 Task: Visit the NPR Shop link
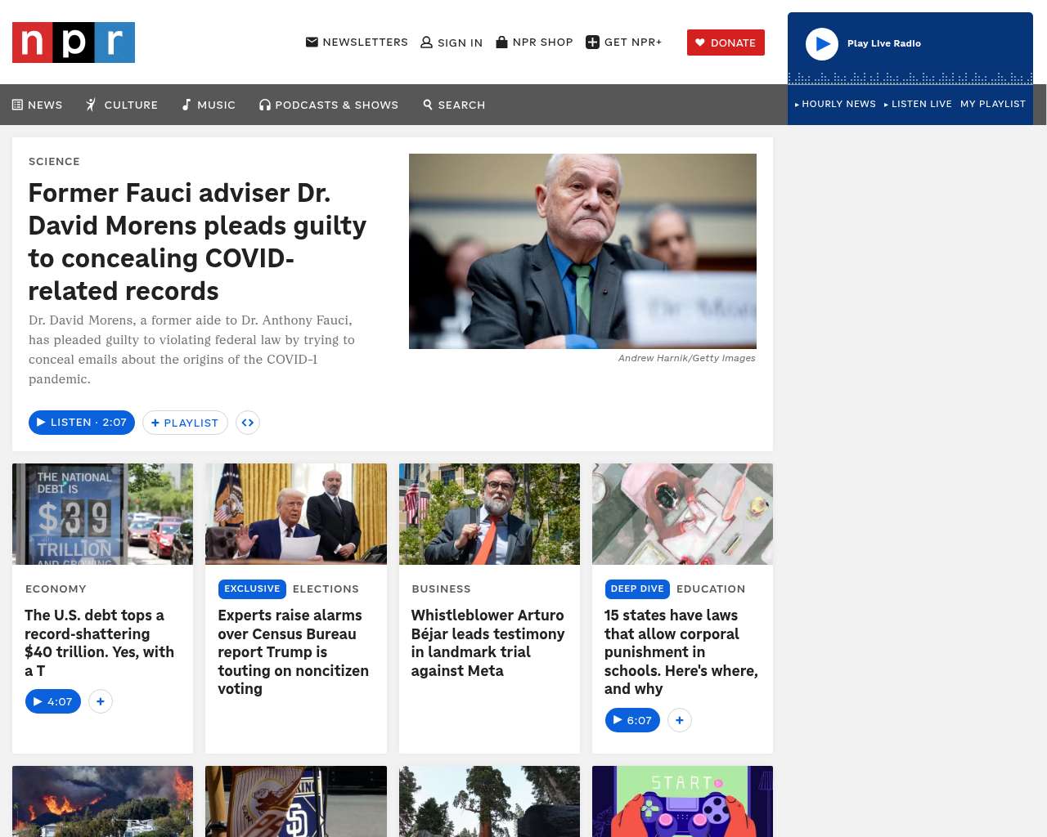pyautogui.click(x=534, y=42)
